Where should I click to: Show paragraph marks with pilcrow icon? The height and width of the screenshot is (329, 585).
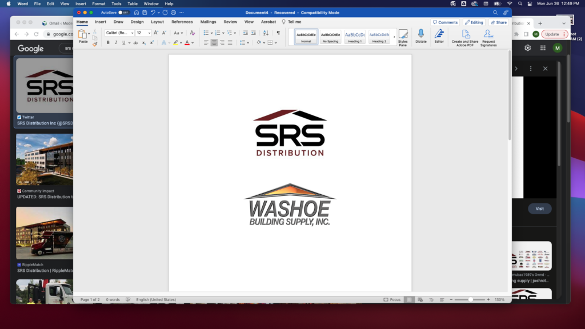[278, 33]
